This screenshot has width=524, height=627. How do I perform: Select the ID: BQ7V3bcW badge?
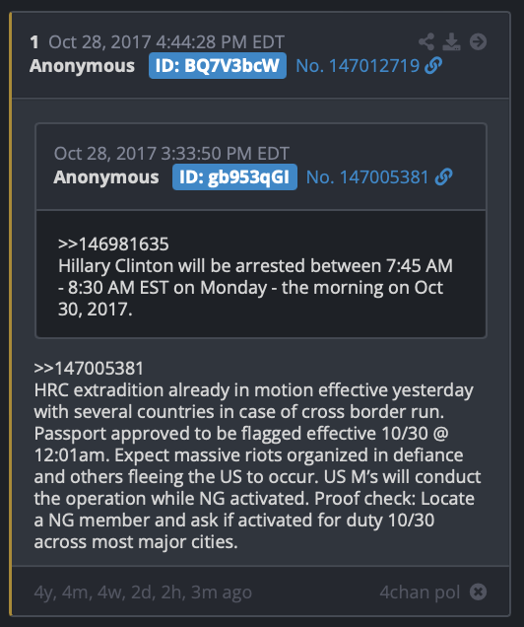coord(218,66)
